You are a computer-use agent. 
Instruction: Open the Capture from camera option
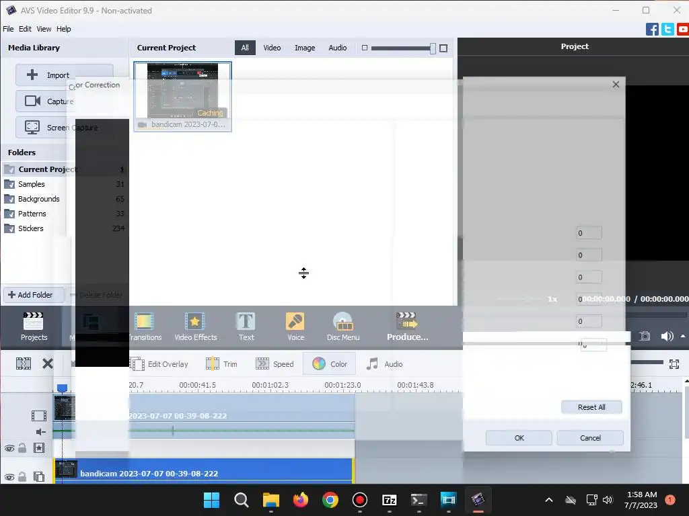click(64, 101)
